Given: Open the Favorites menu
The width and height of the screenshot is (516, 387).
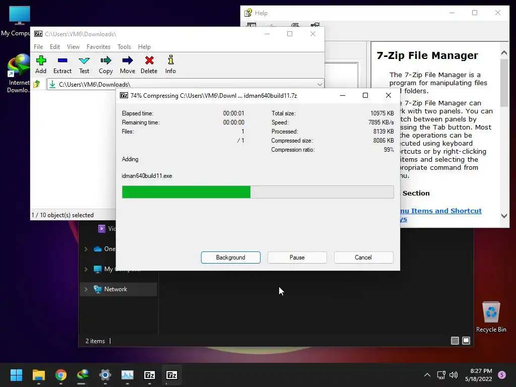Looking at the screenshot, I should 98,47.
